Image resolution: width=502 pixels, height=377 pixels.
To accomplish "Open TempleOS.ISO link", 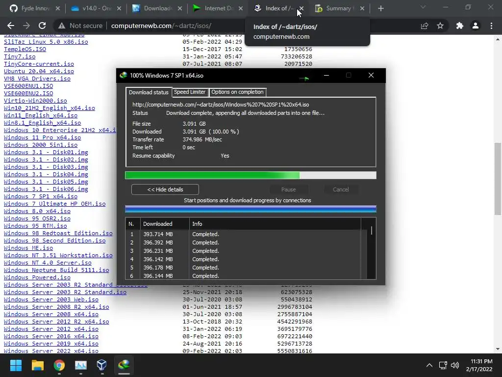I will (25, 49).
